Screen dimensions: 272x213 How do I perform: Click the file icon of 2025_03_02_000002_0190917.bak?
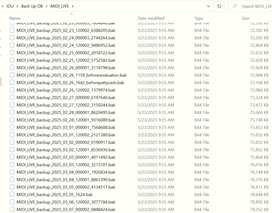[12, 142]
